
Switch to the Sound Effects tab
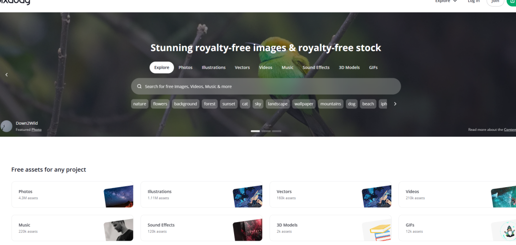(316, 67)
